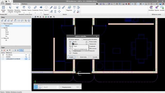165x93 pixels.
Task: Click the first icon in the Vistas toolbar
Action: click(2, 20)
